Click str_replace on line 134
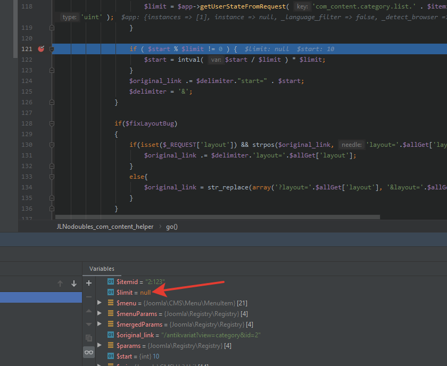This screenshot has height=366, width=447. tap(228, 187)
